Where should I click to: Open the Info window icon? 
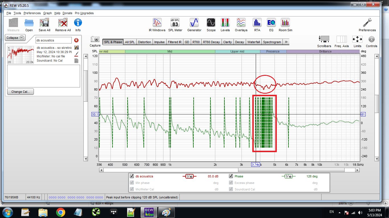(78, 25)
